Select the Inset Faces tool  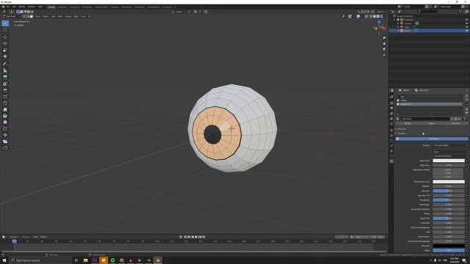pyautogui.click(x=5, y=84)
